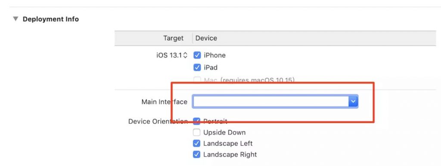Click the Deployment Info section title

51,19
